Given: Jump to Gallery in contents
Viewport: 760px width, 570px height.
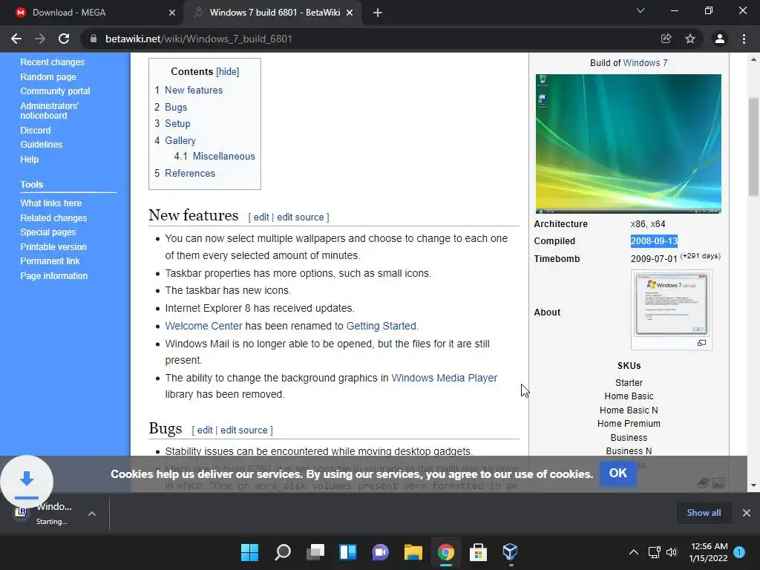Looking at the screenshot, I should tap(180, 140).
